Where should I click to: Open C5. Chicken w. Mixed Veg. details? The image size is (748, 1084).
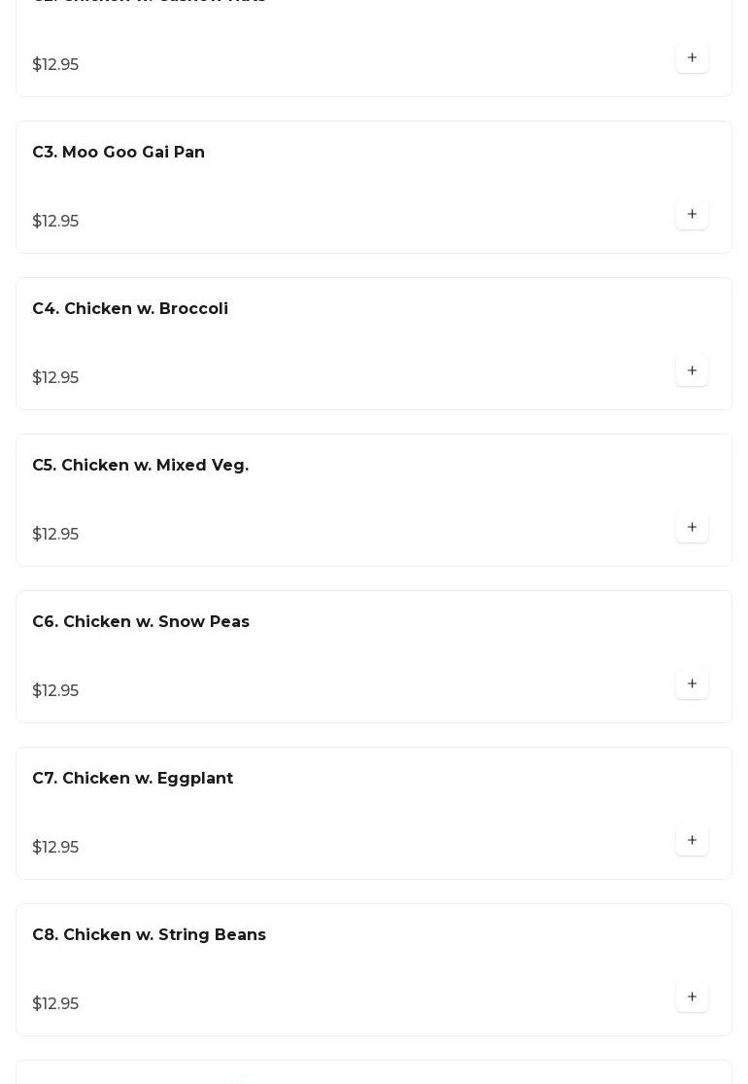[x=140, y=466]
